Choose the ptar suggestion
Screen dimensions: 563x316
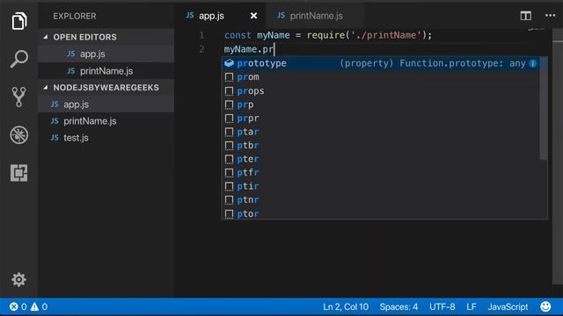[381, 132]
